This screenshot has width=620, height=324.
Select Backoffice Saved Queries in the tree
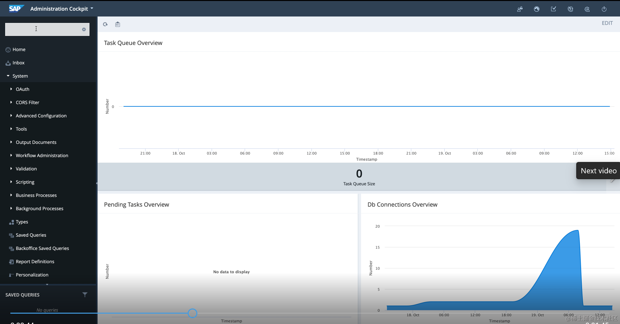point(42,248)
